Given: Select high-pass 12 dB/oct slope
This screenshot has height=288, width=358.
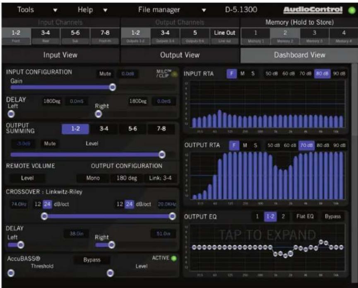Looking at the screenshot, I should point(38,204).
